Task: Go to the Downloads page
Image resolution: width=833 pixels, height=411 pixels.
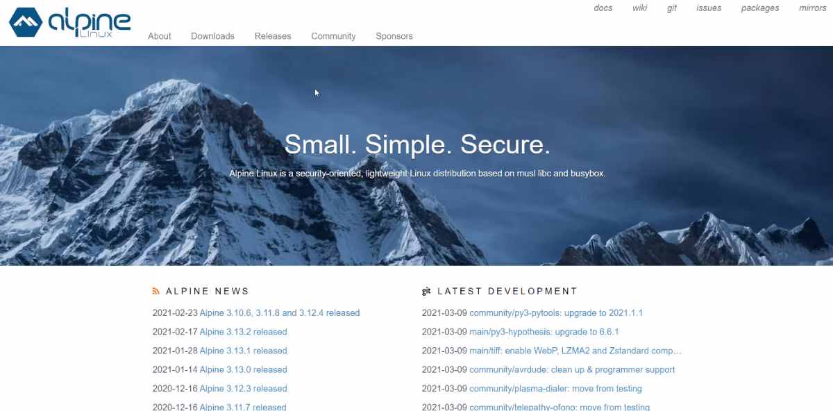Action: pos(212,36)
